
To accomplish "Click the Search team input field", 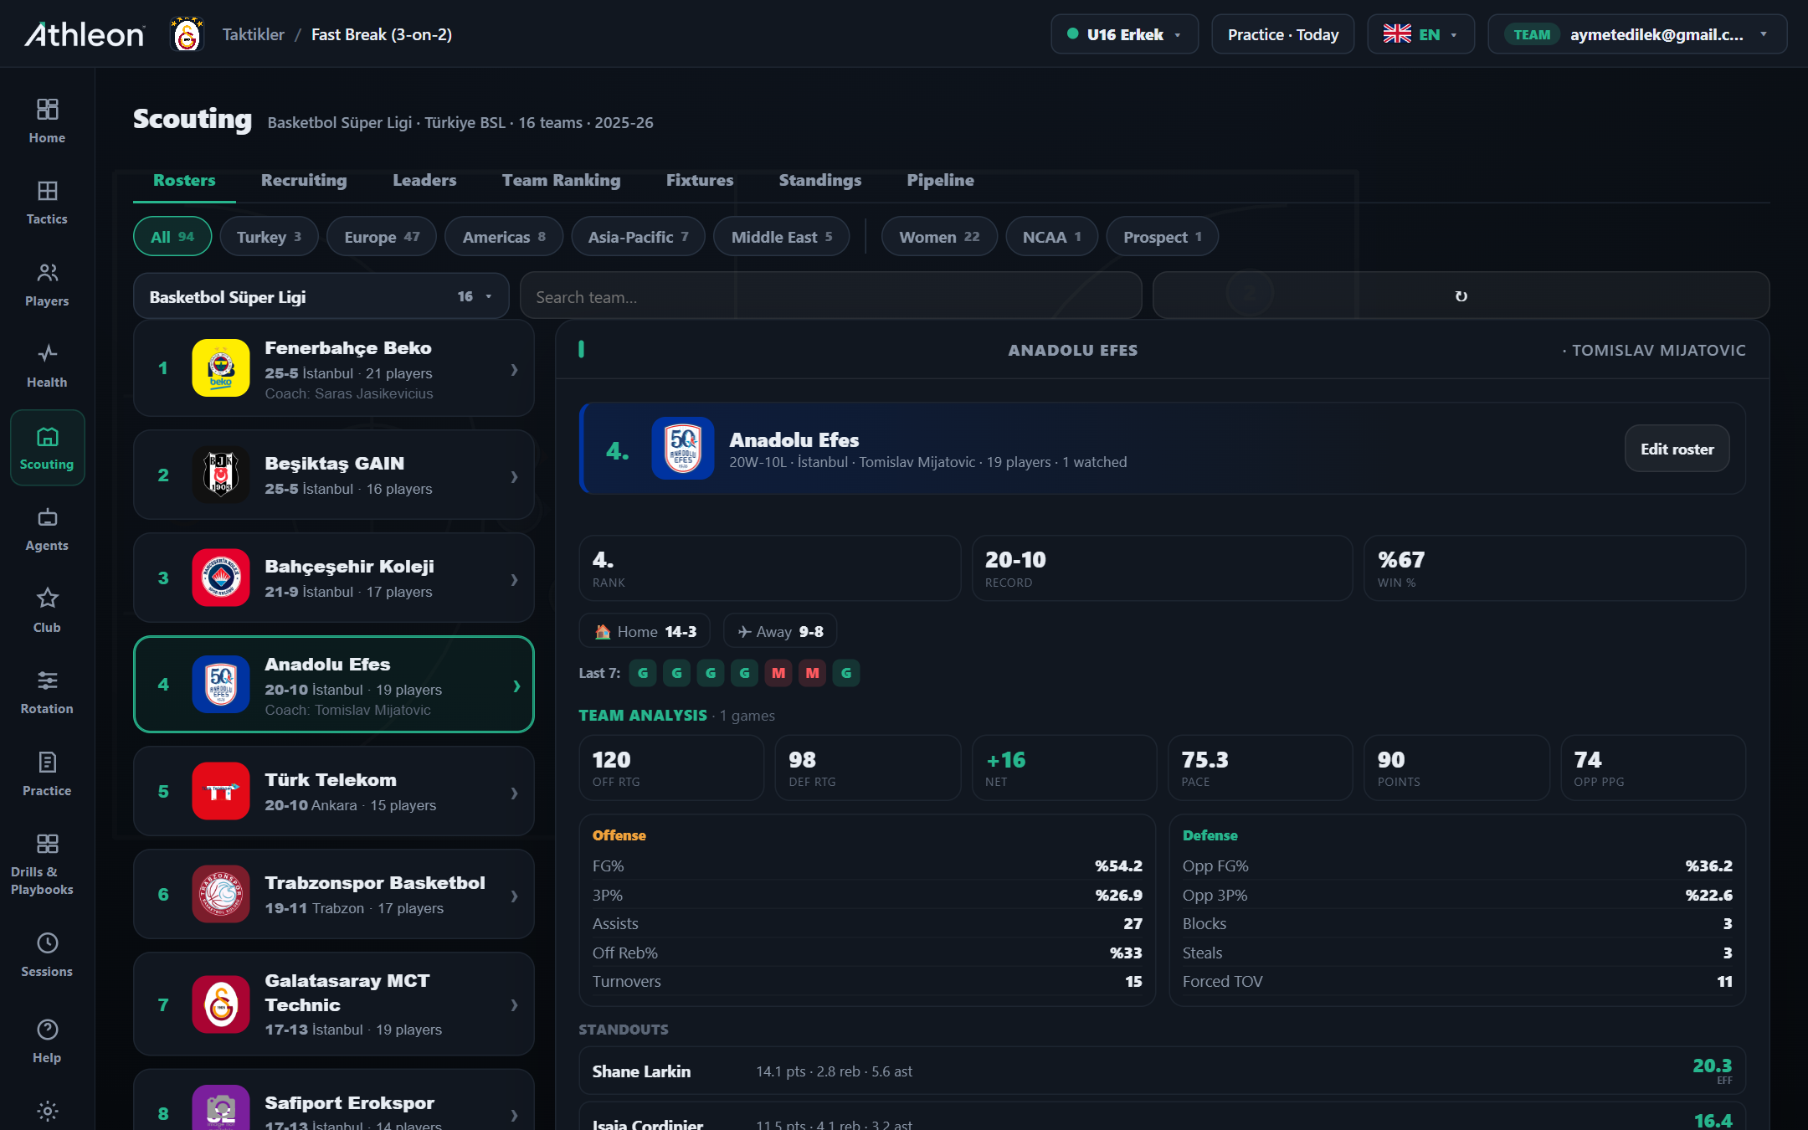I will 831,296.
